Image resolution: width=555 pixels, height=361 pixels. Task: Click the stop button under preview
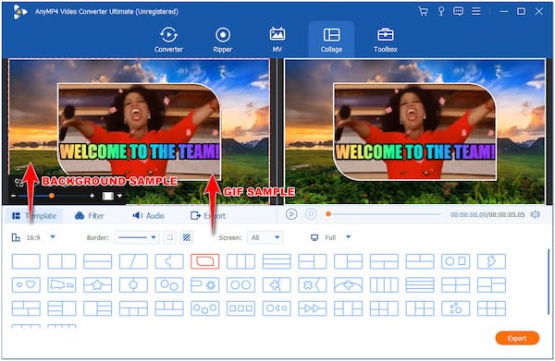[311, 214]
